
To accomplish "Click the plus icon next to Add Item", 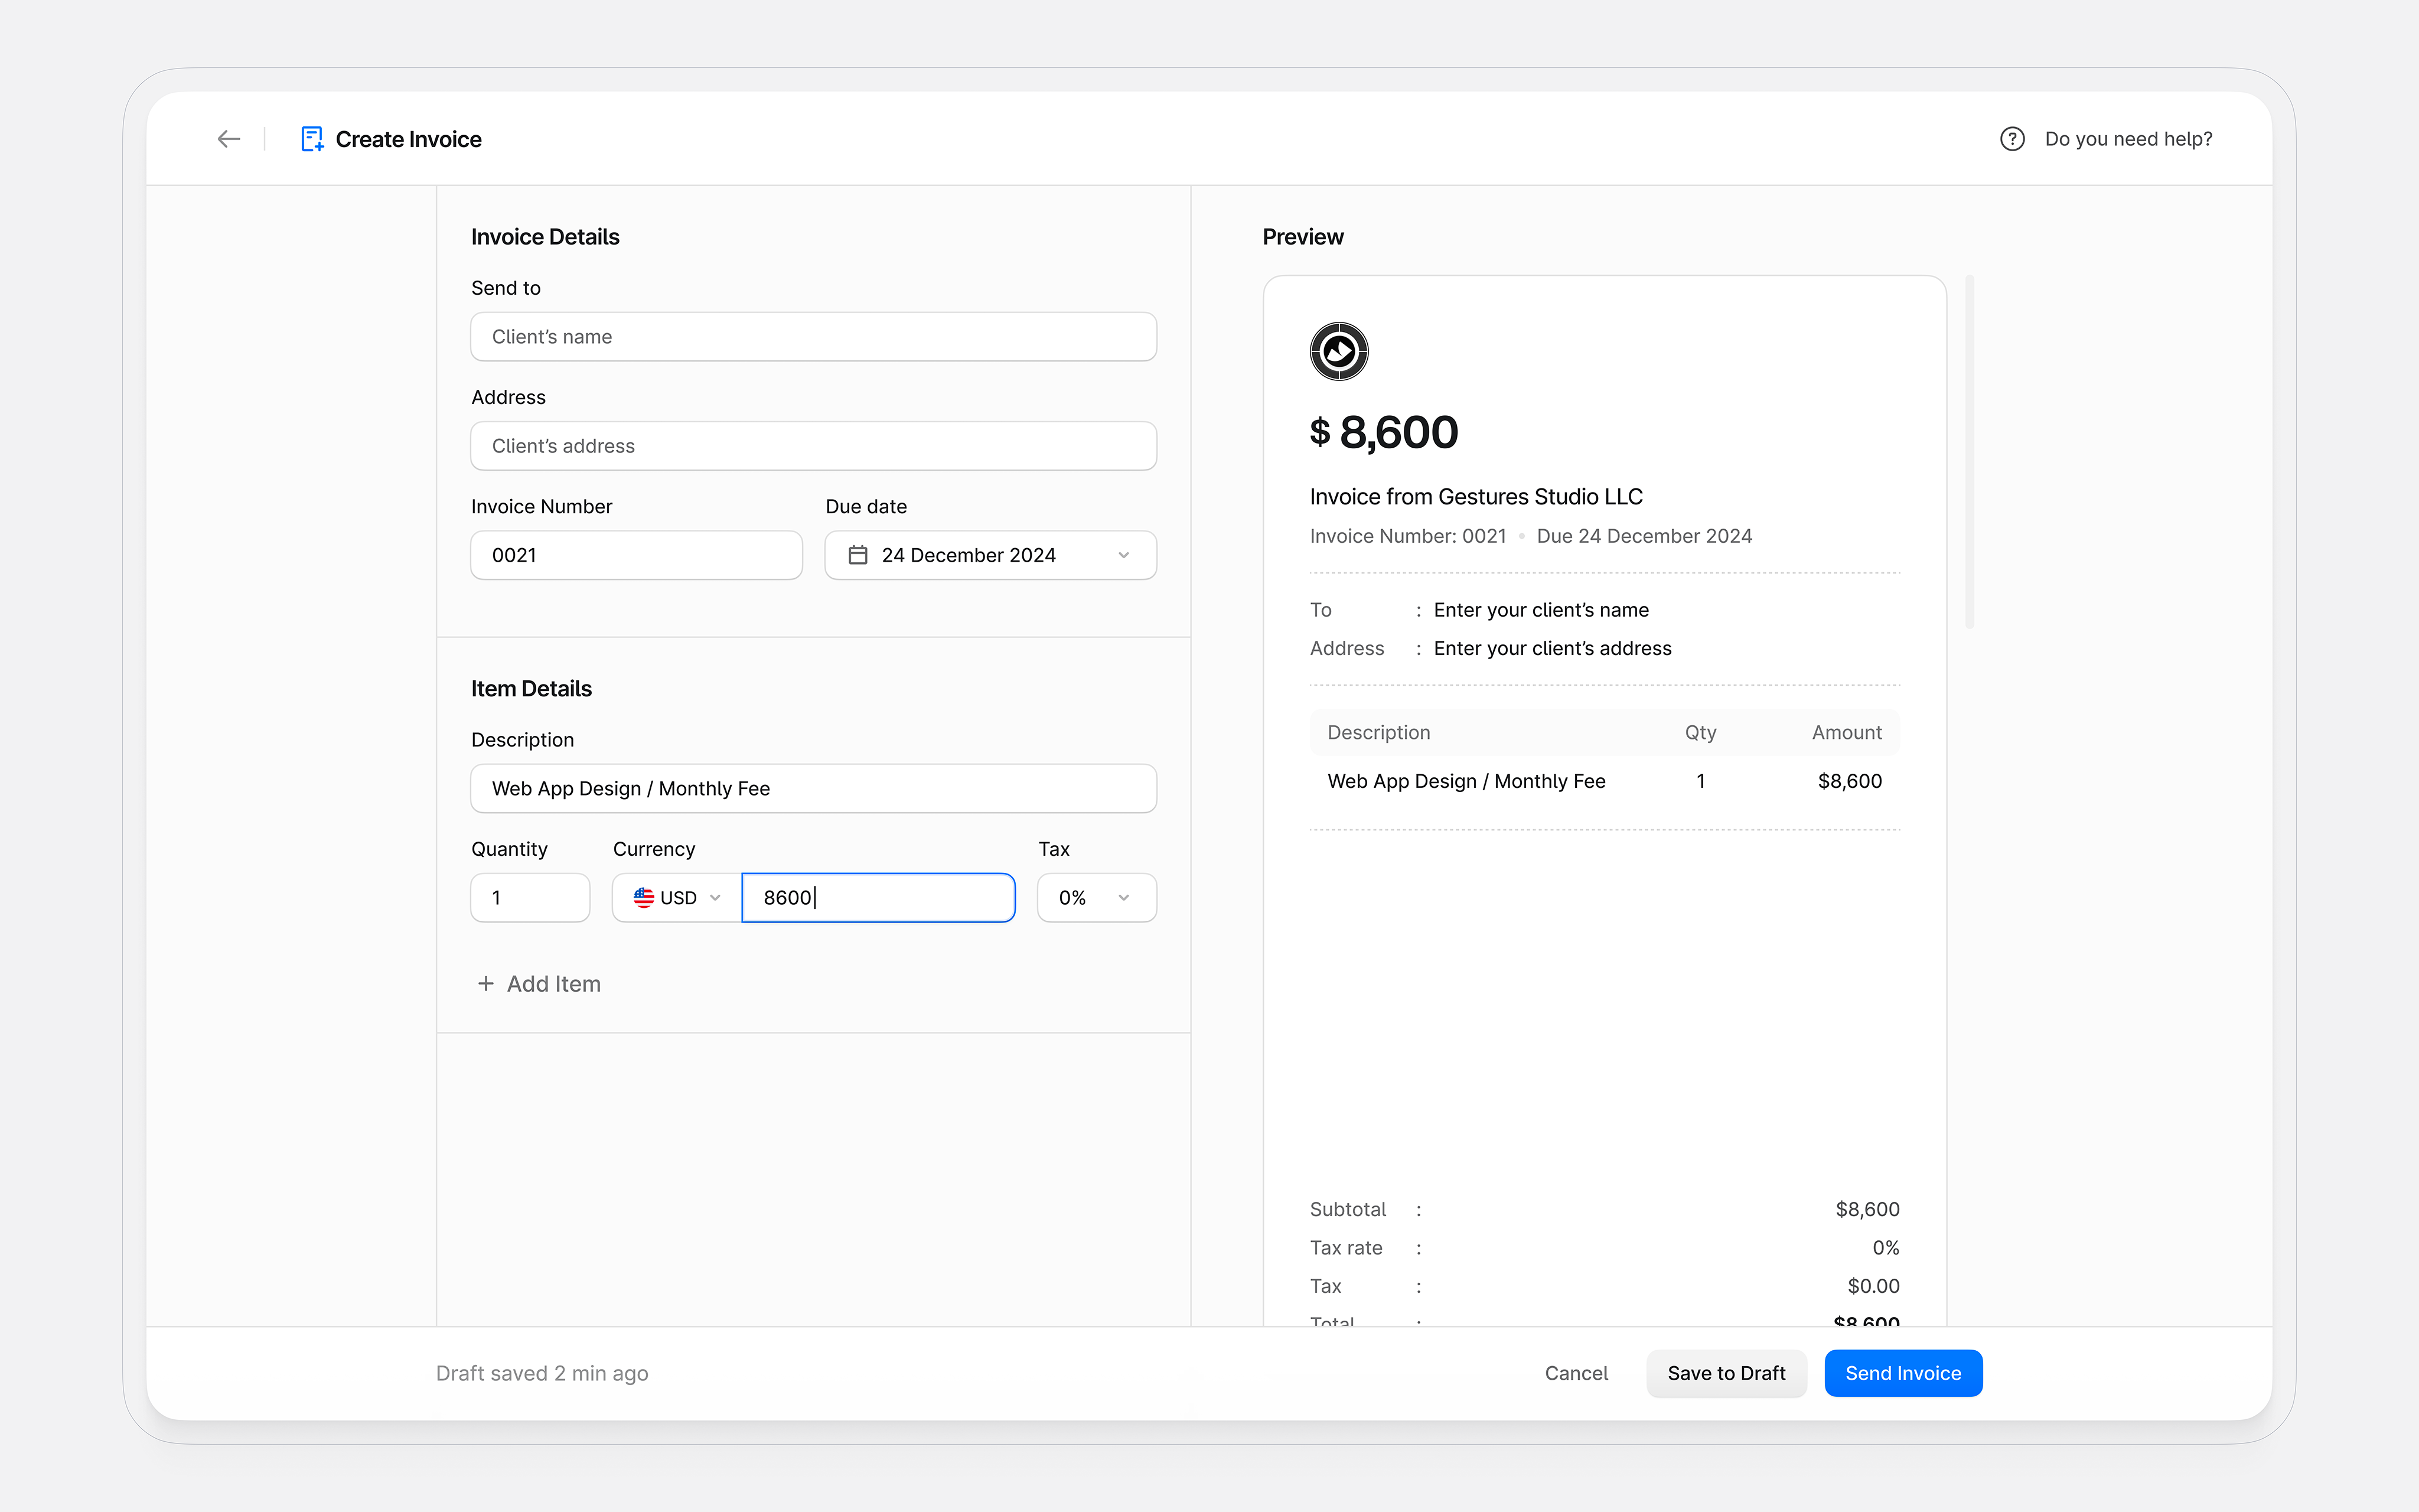I will (x=486, y=984).
